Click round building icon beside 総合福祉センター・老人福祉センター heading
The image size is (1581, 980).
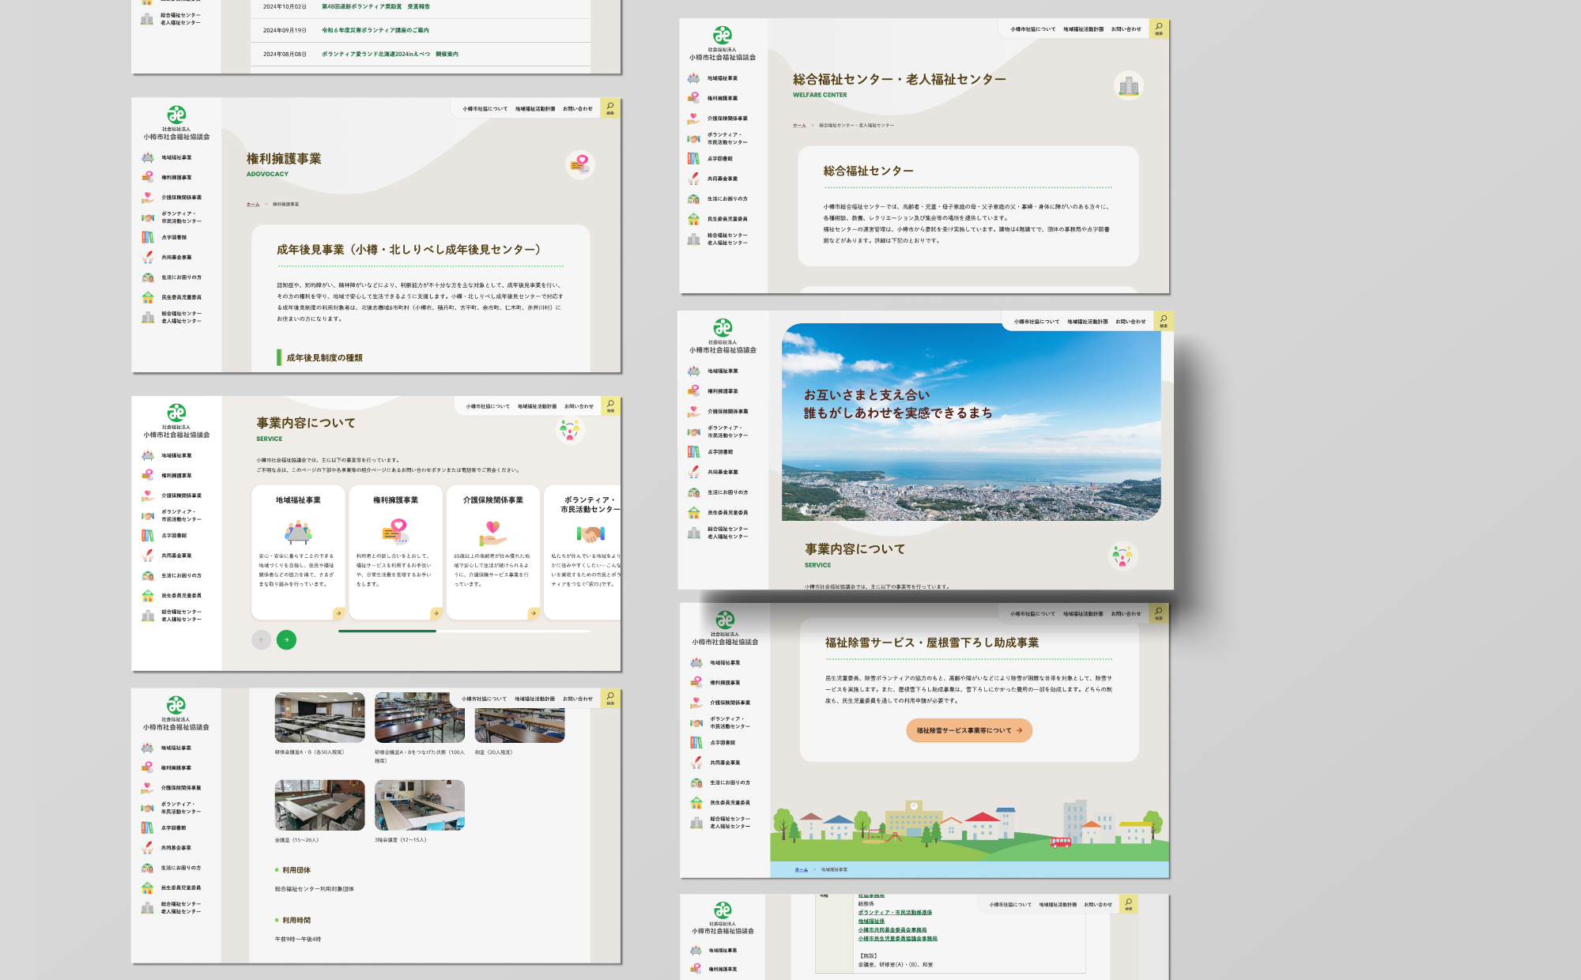1129,85
